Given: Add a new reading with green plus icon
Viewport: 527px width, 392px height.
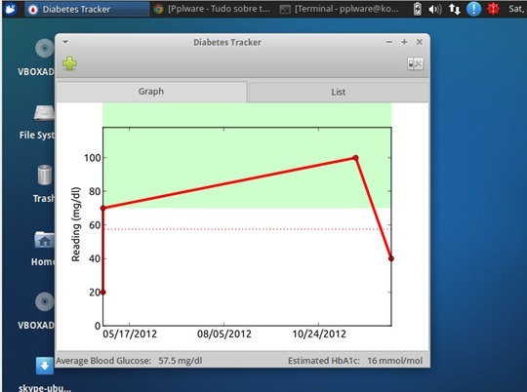Looking at the screenshot, I should (69, 63).
